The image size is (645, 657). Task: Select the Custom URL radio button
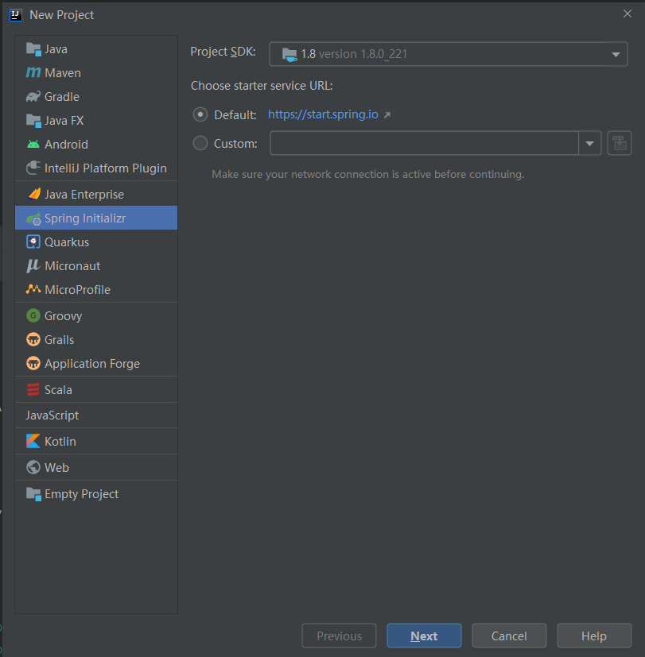200,143
